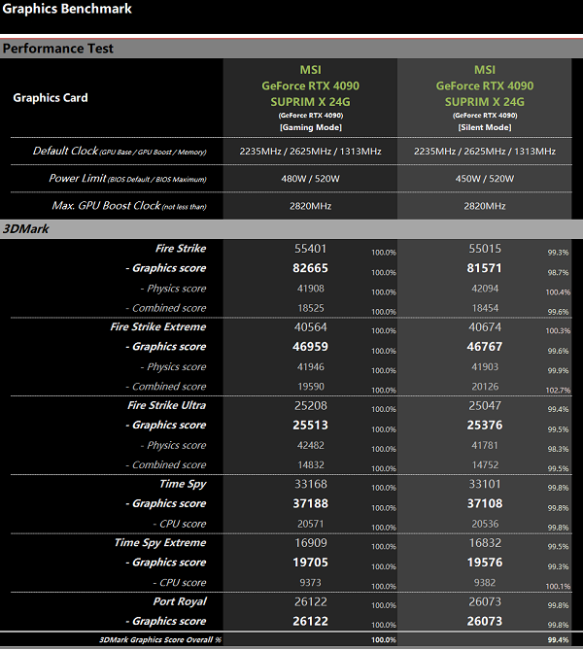Select Silent Mode Fire Strike score "55015"
Image resolution: width=583 pixels, height=649 pixels.
(x=485, y=249)
